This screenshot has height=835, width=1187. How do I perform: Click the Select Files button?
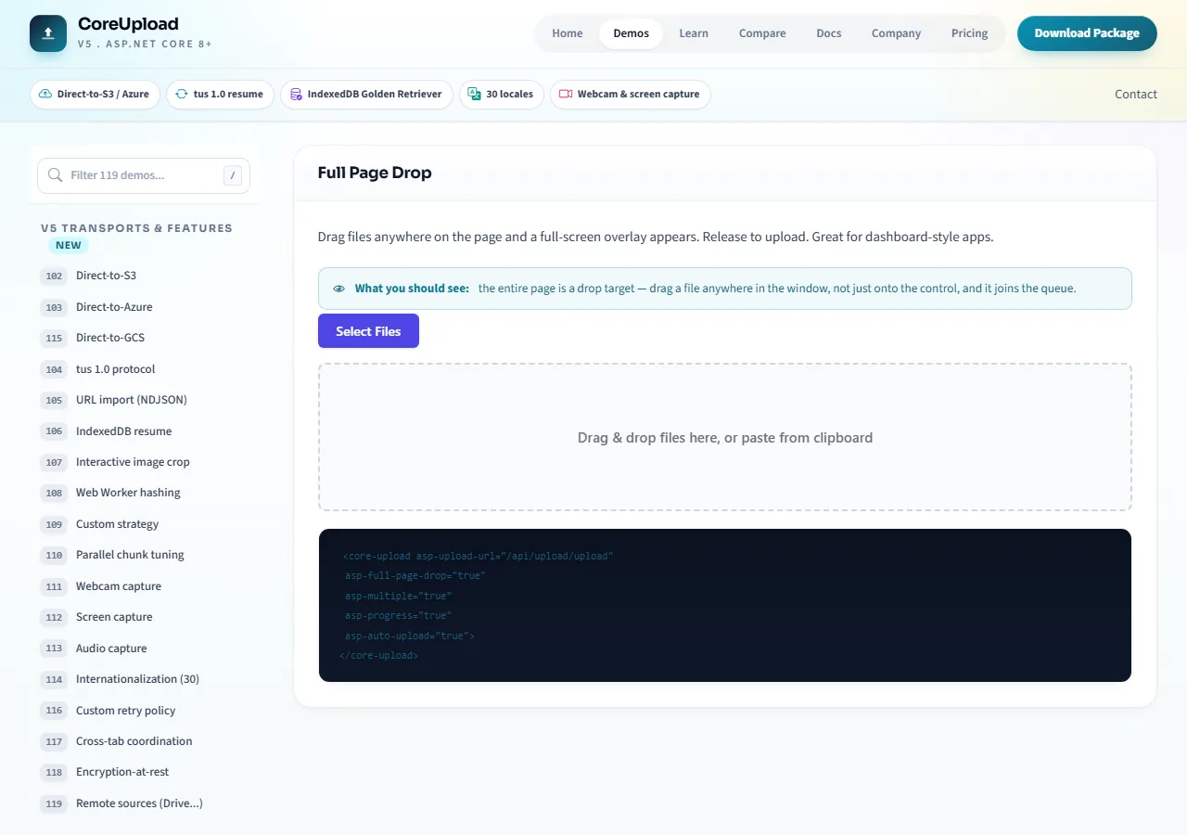point(368,331)
